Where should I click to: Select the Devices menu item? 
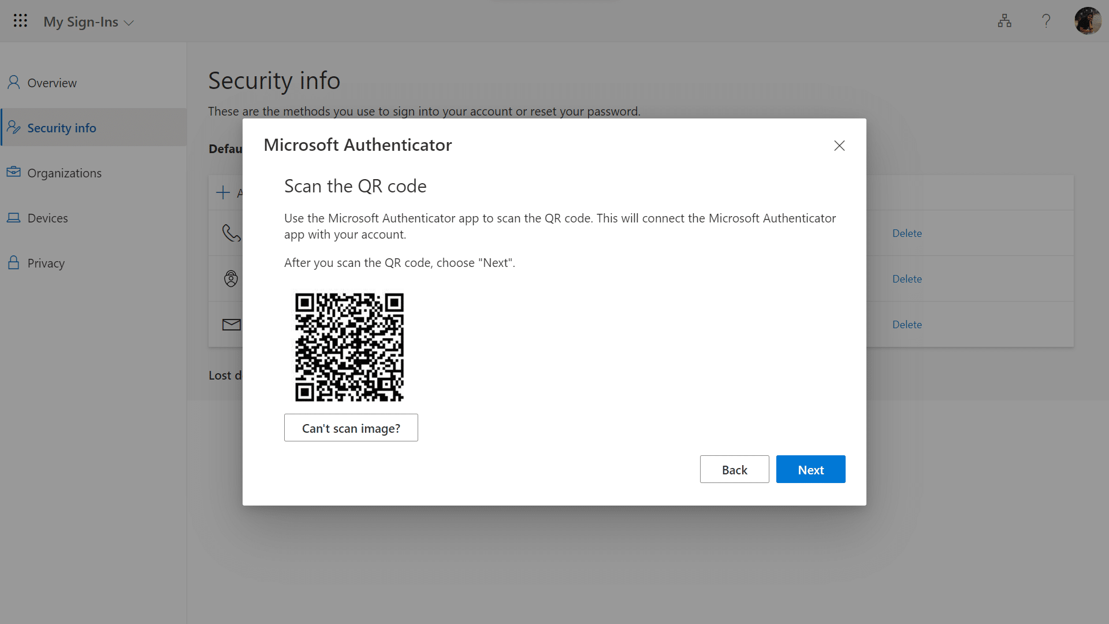[x=47, y=217]
